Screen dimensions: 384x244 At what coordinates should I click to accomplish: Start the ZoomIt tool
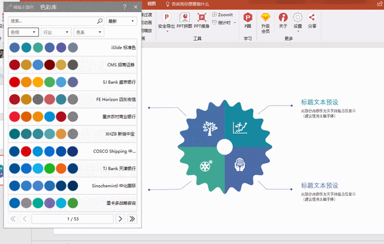[x=223, y=14]
